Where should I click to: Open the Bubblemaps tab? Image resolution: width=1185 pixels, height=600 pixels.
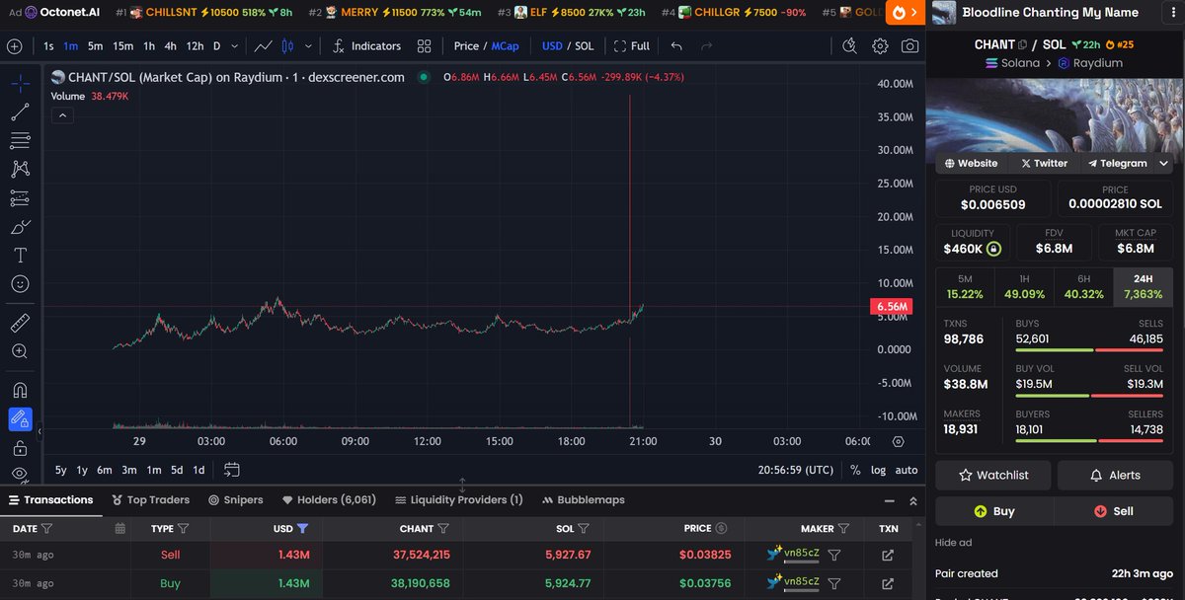pos(583,500)
